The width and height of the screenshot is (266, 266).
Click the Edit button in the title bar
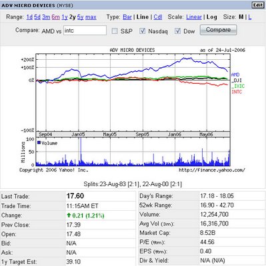point(258,5)
